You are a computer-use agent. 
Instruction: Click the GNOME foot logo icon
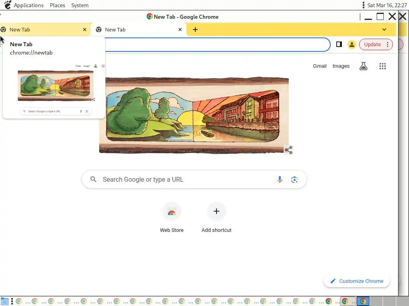click(x=8, y=5)
